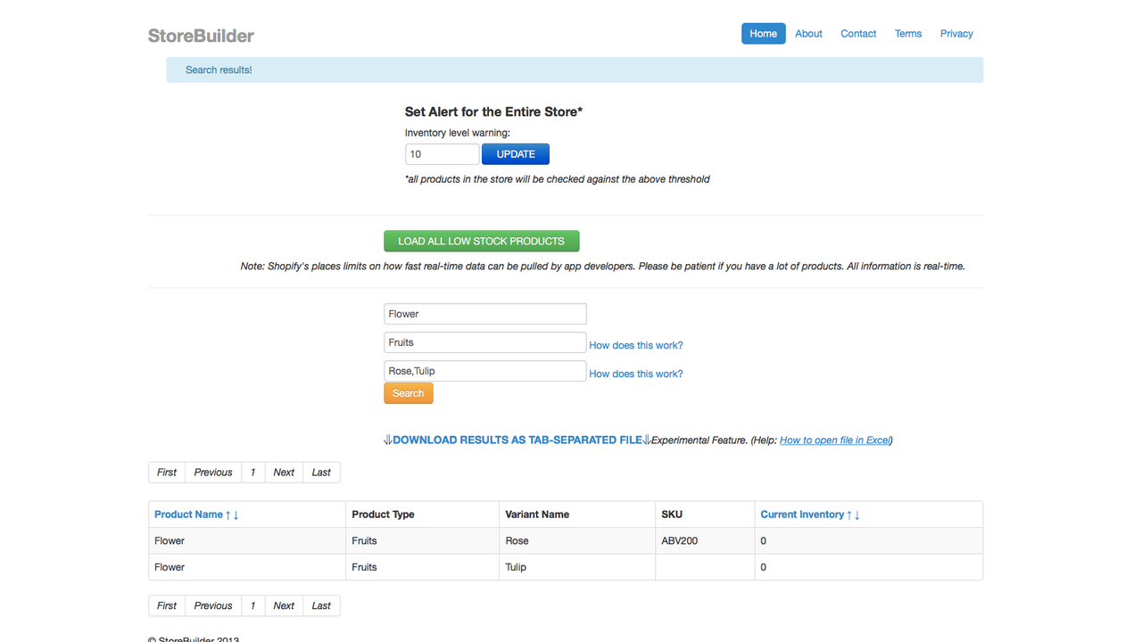
Task: Run the Search with current filters
Action: 408,392
